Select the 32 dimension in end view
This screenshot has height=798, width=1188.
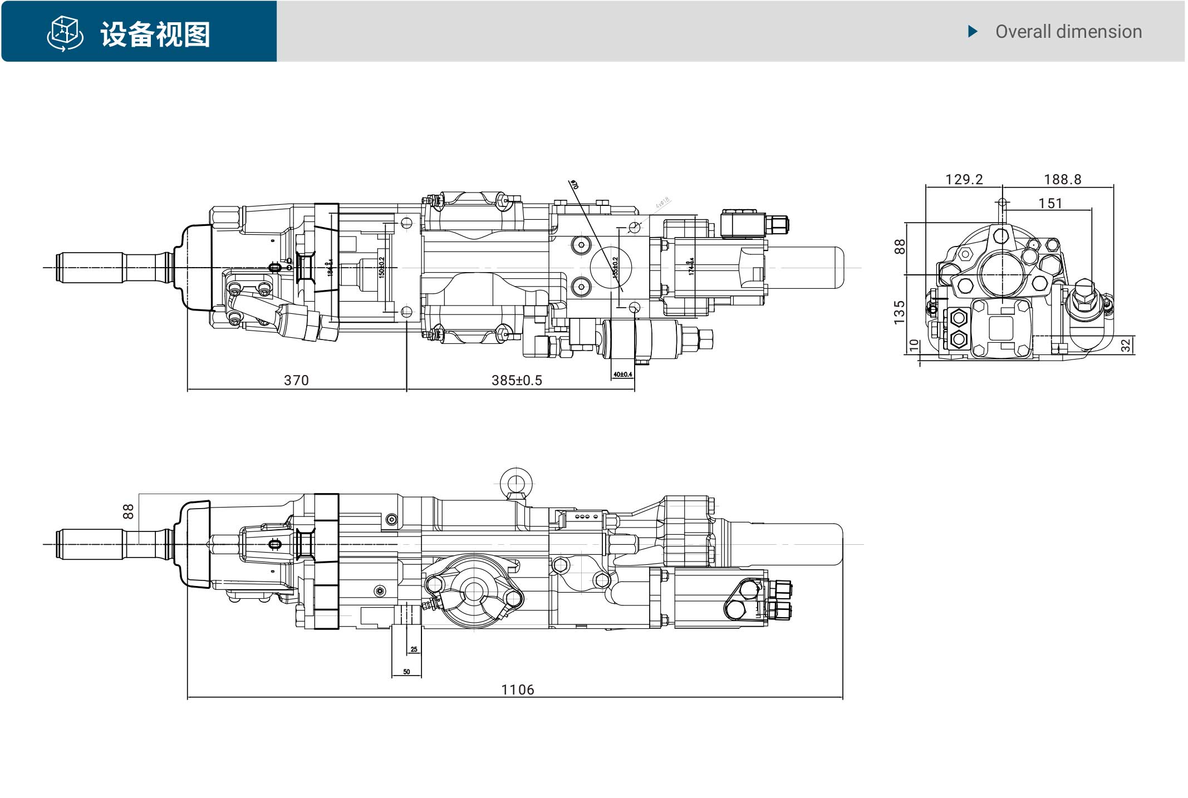tap(1126, 346)
